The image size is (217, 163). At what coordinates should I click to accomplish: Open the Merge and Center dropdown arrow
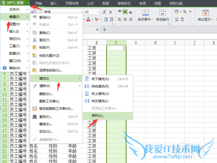(152, 20)
